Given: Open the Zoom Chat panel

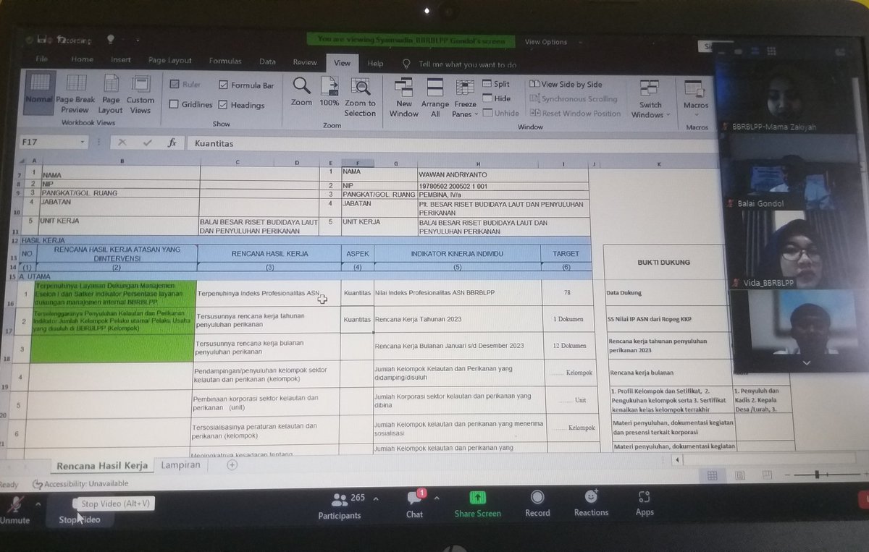Looking at the screenshot, I should point(415,506).
